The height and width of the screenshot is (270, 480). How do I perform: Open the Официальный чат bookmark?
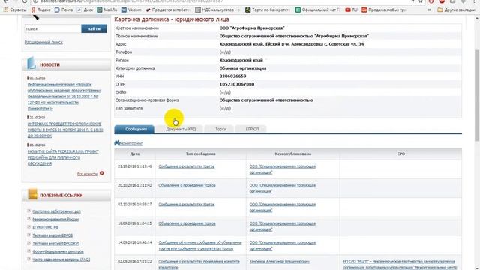coord(317,10)
